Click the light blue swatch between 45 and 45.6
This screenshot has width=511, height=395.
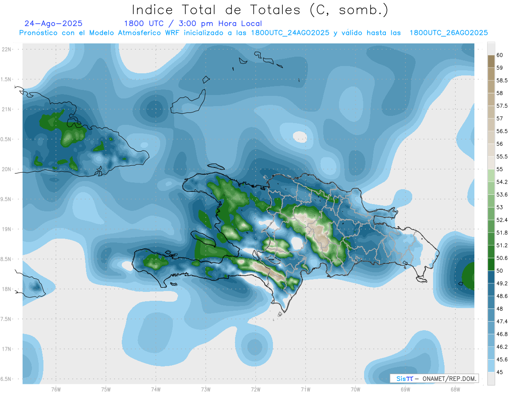click(491, 365)
